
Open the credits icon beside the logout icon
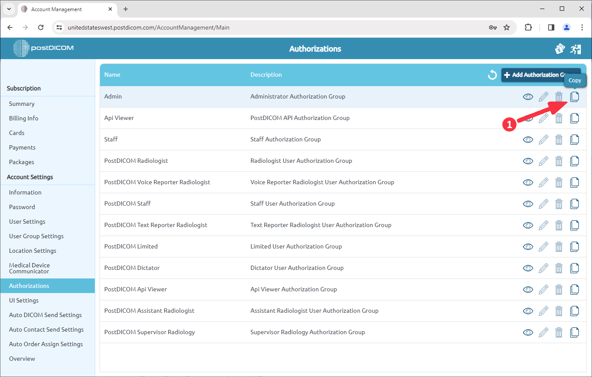[x=560, y=49]
